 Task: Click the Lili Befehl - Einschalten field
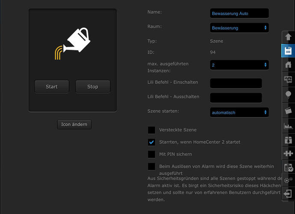pyautogui.click(x=236, y=83)
